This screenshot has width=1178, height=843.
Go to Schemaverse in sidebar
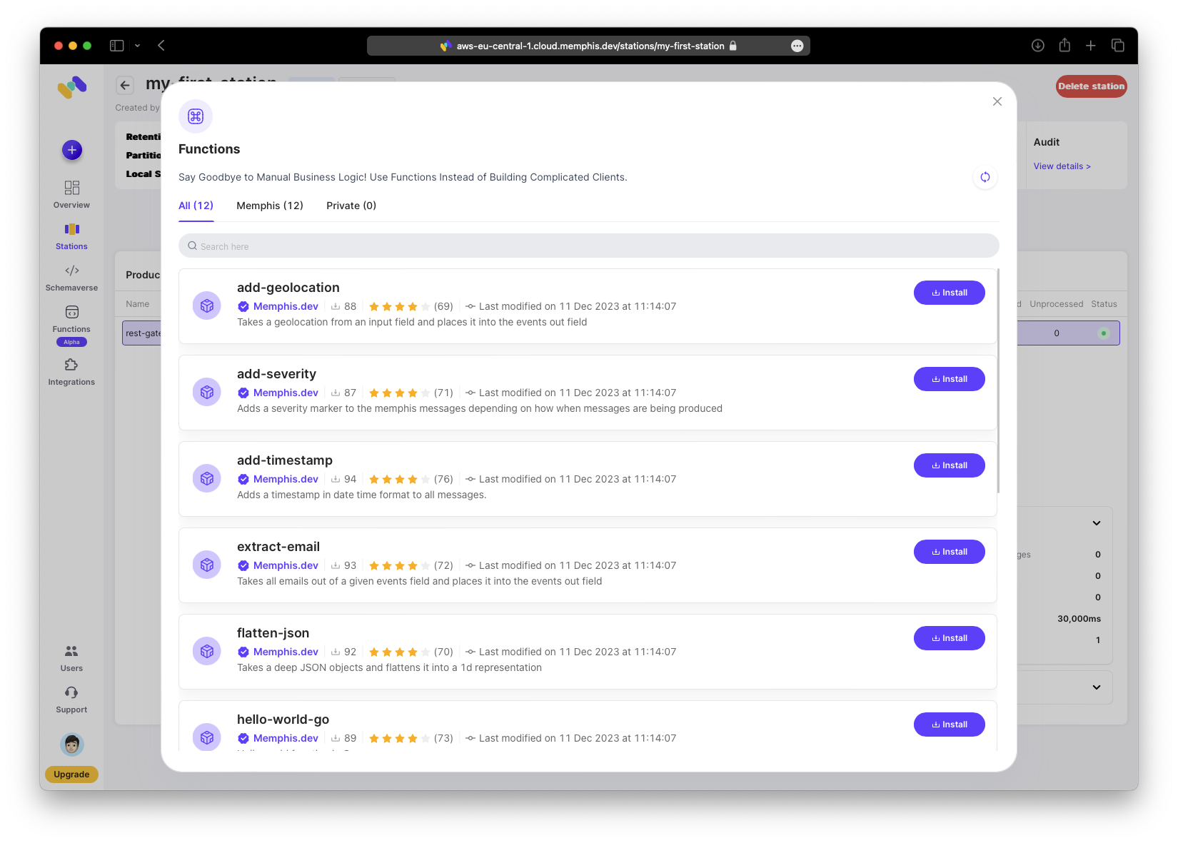point(71,271)
